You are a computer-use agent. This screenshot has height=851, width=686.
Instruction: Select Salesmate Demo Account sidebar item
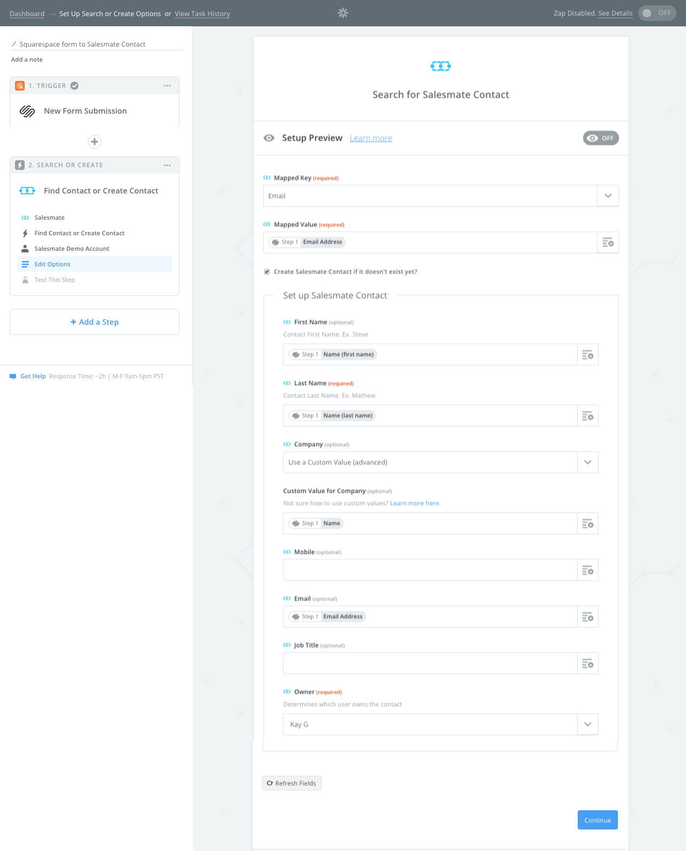click(x=72, y=249)
